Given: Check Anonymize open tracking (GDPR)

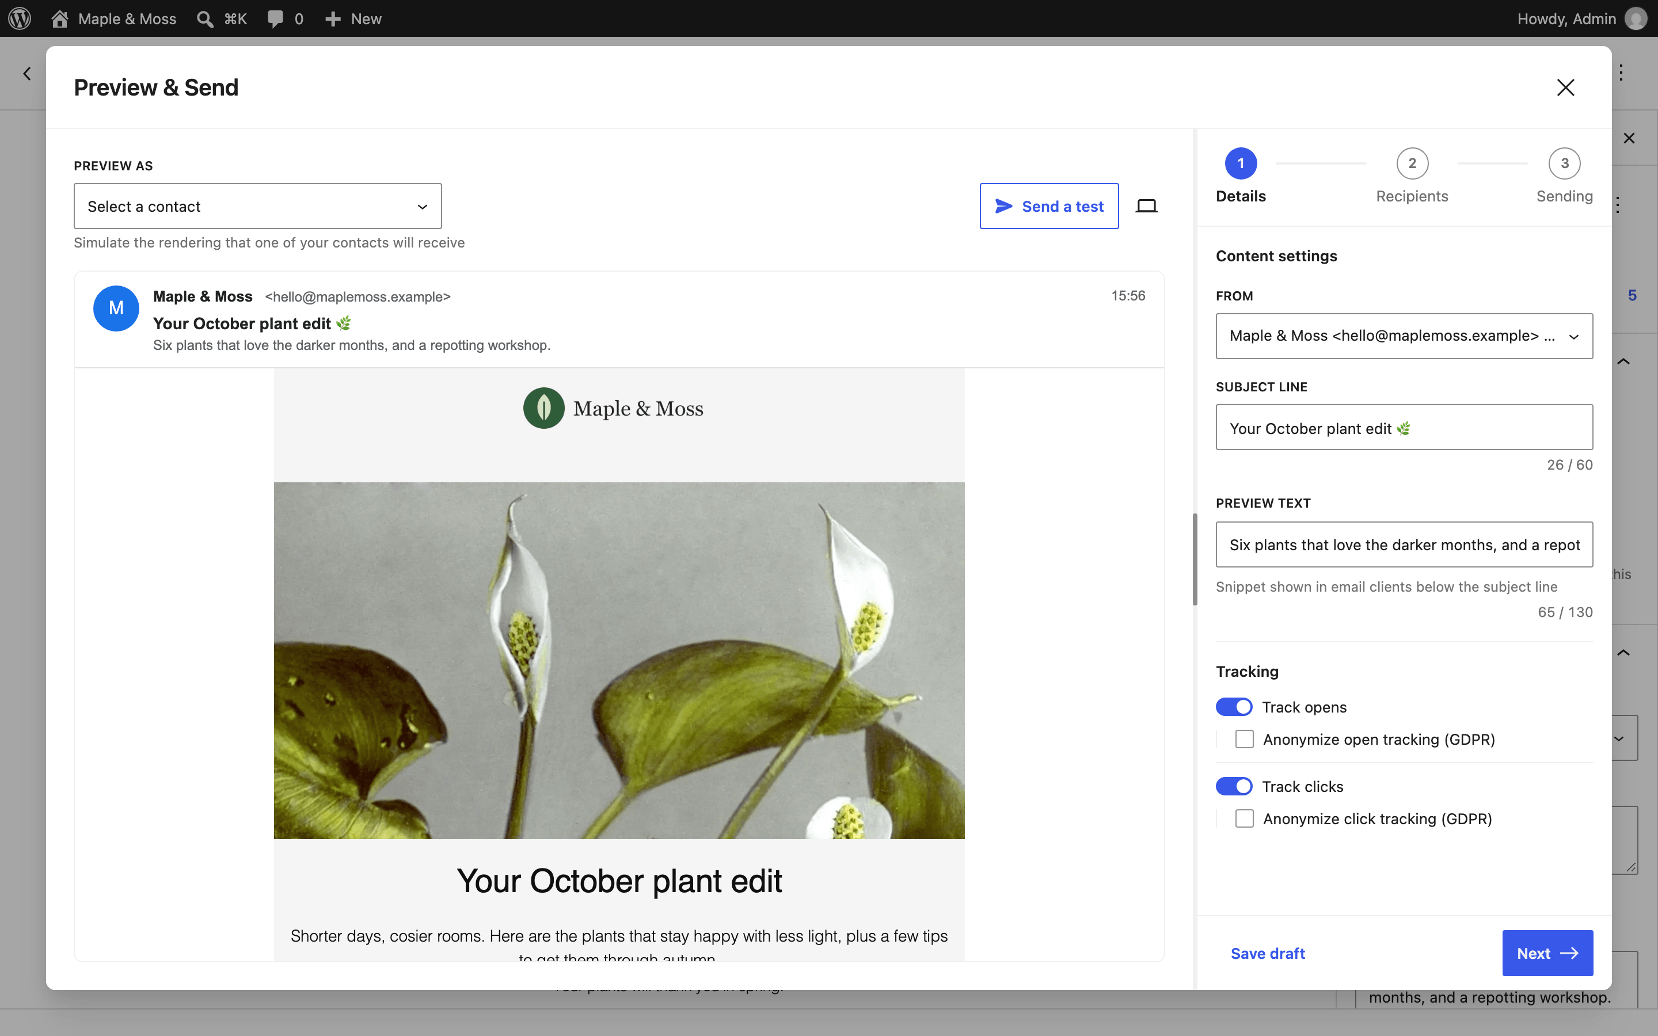Looking at the screenshot, I should click(1244, 740).
